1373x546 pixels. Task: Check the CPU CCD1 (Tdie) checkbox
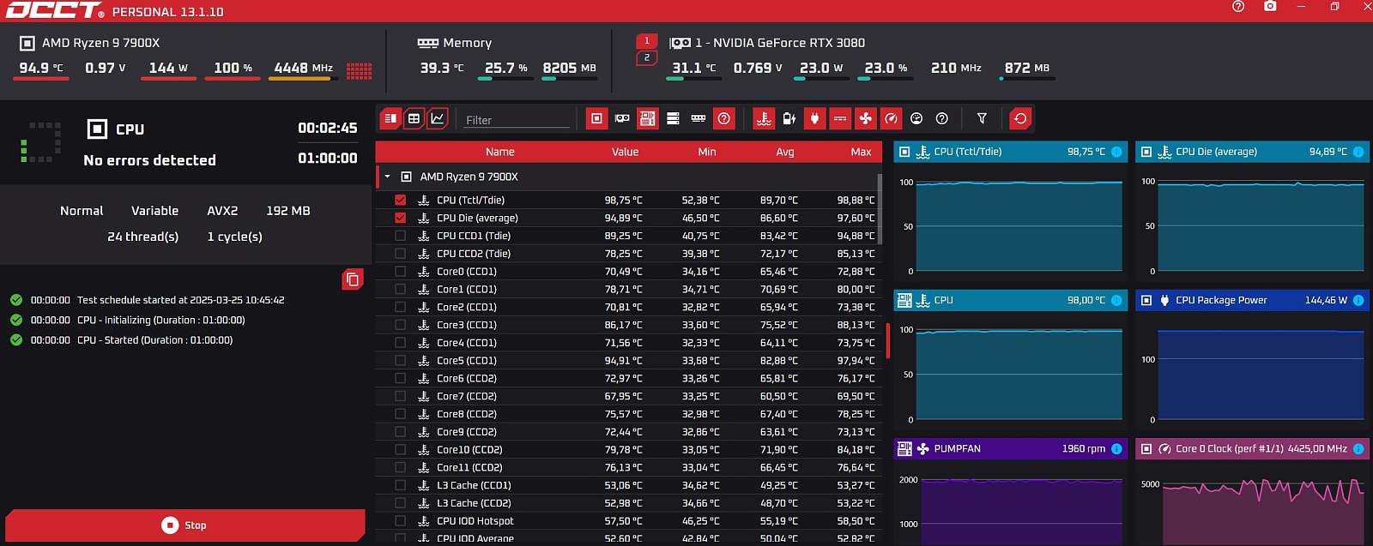[x=400, y=236]
